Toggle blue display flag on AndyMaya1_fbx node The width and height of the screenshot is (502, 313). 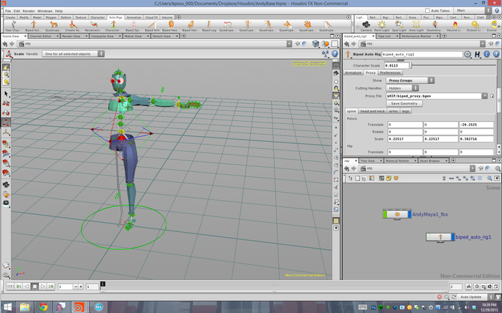[409, 214]
